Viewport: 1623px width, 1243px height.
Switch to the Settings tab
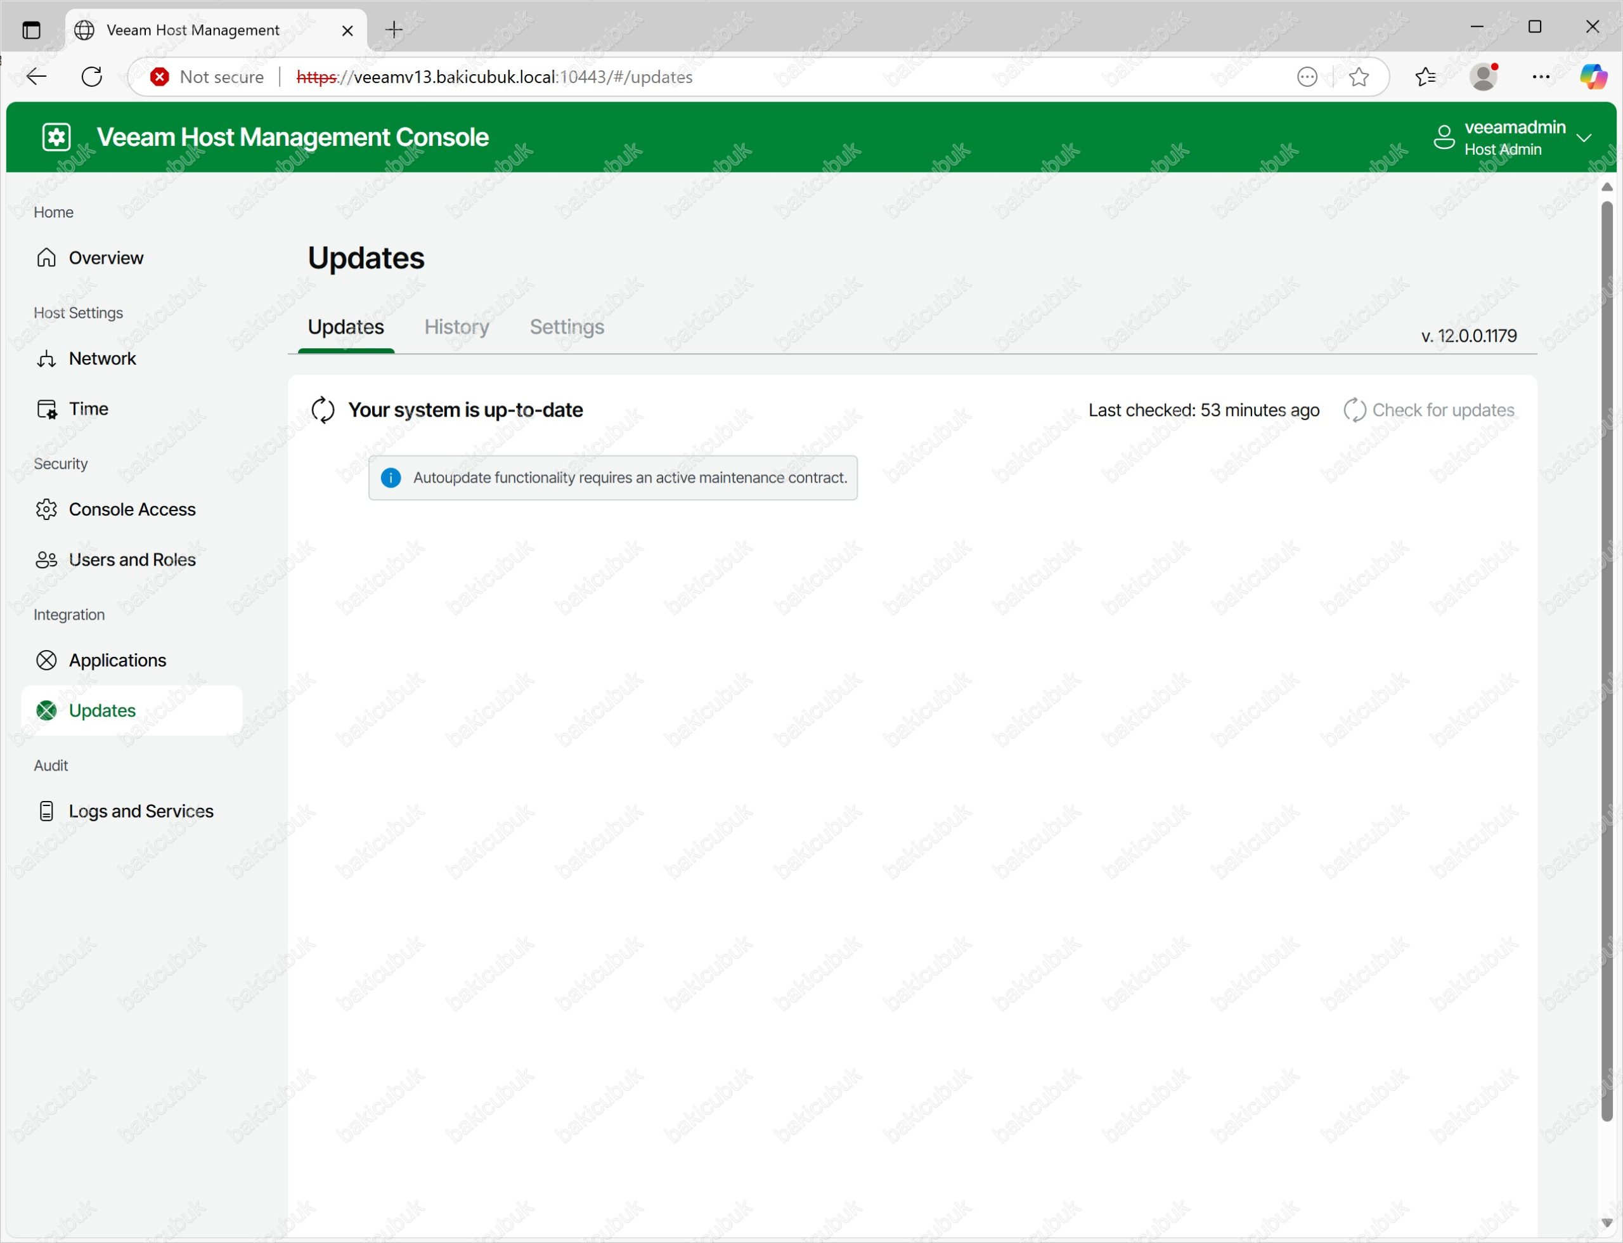point(567,327)
